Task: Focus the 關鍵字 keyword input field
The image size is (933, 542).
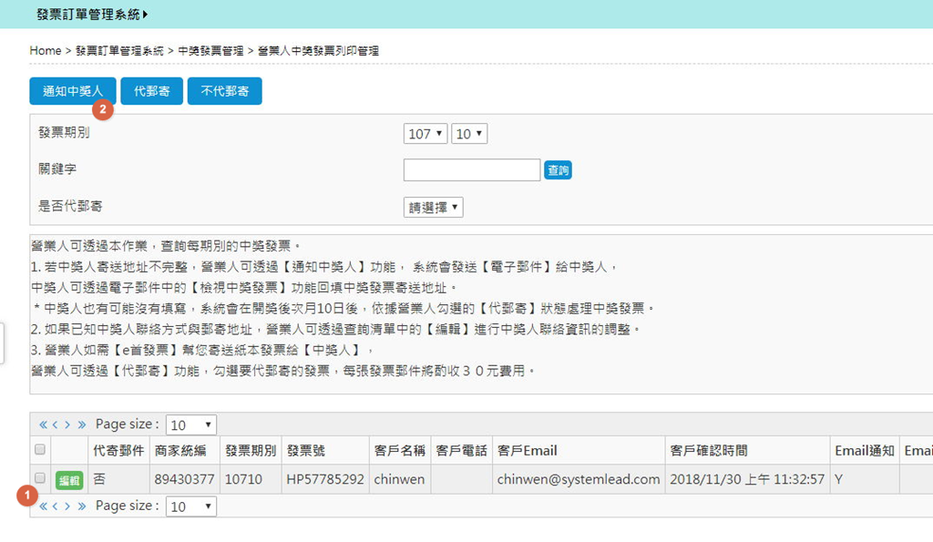Action: pos(472,170)
